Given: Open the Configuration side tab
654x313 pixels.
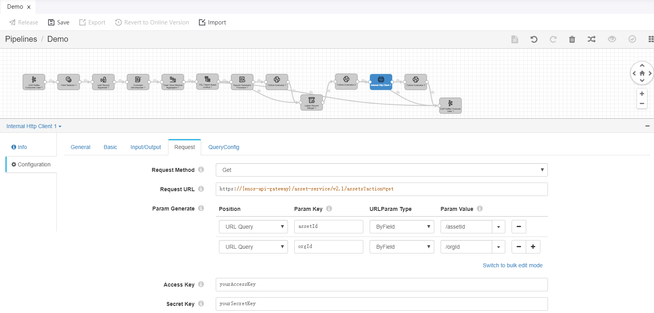Looking at the screenshot, I should 31,164.
